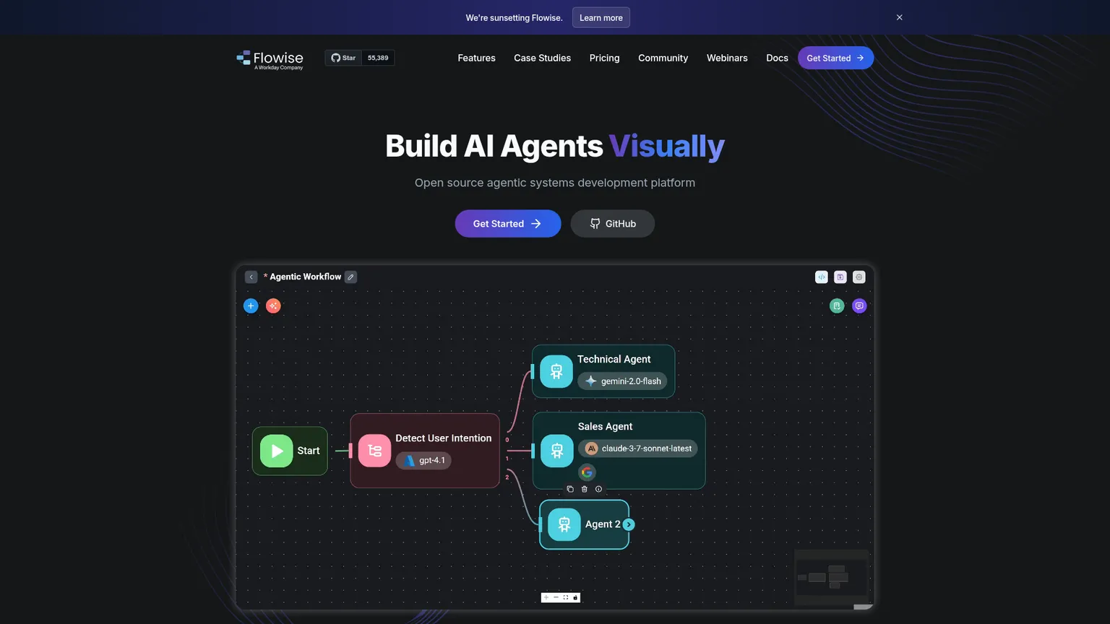Open the Pricing page

pos(604,58)
